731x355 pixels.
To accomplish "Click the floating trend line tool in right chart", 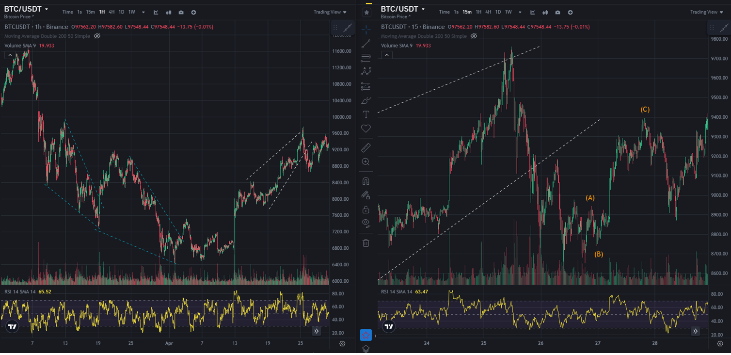I will (x=724, y=28).
